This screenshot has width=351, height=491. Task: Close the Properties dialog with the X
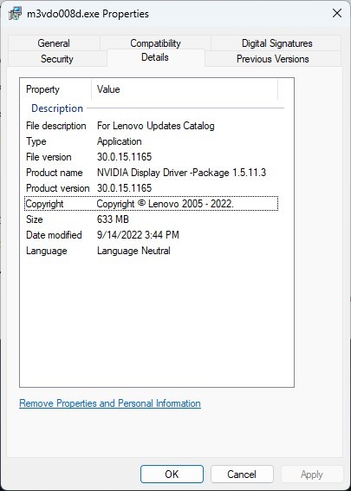337,13
